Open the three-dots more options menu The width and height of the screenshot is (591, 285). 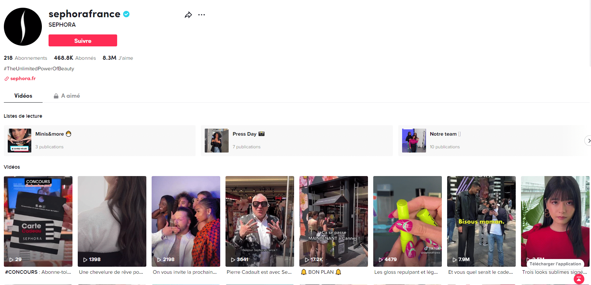coord(202,15)
